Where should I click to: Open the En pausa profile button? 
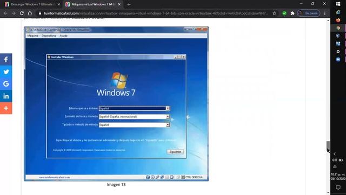(309, 13)
